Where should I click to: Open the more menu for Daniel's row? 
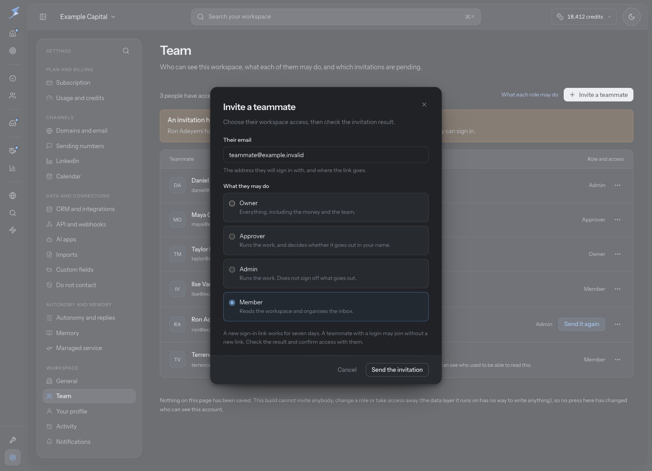(618, 185)
